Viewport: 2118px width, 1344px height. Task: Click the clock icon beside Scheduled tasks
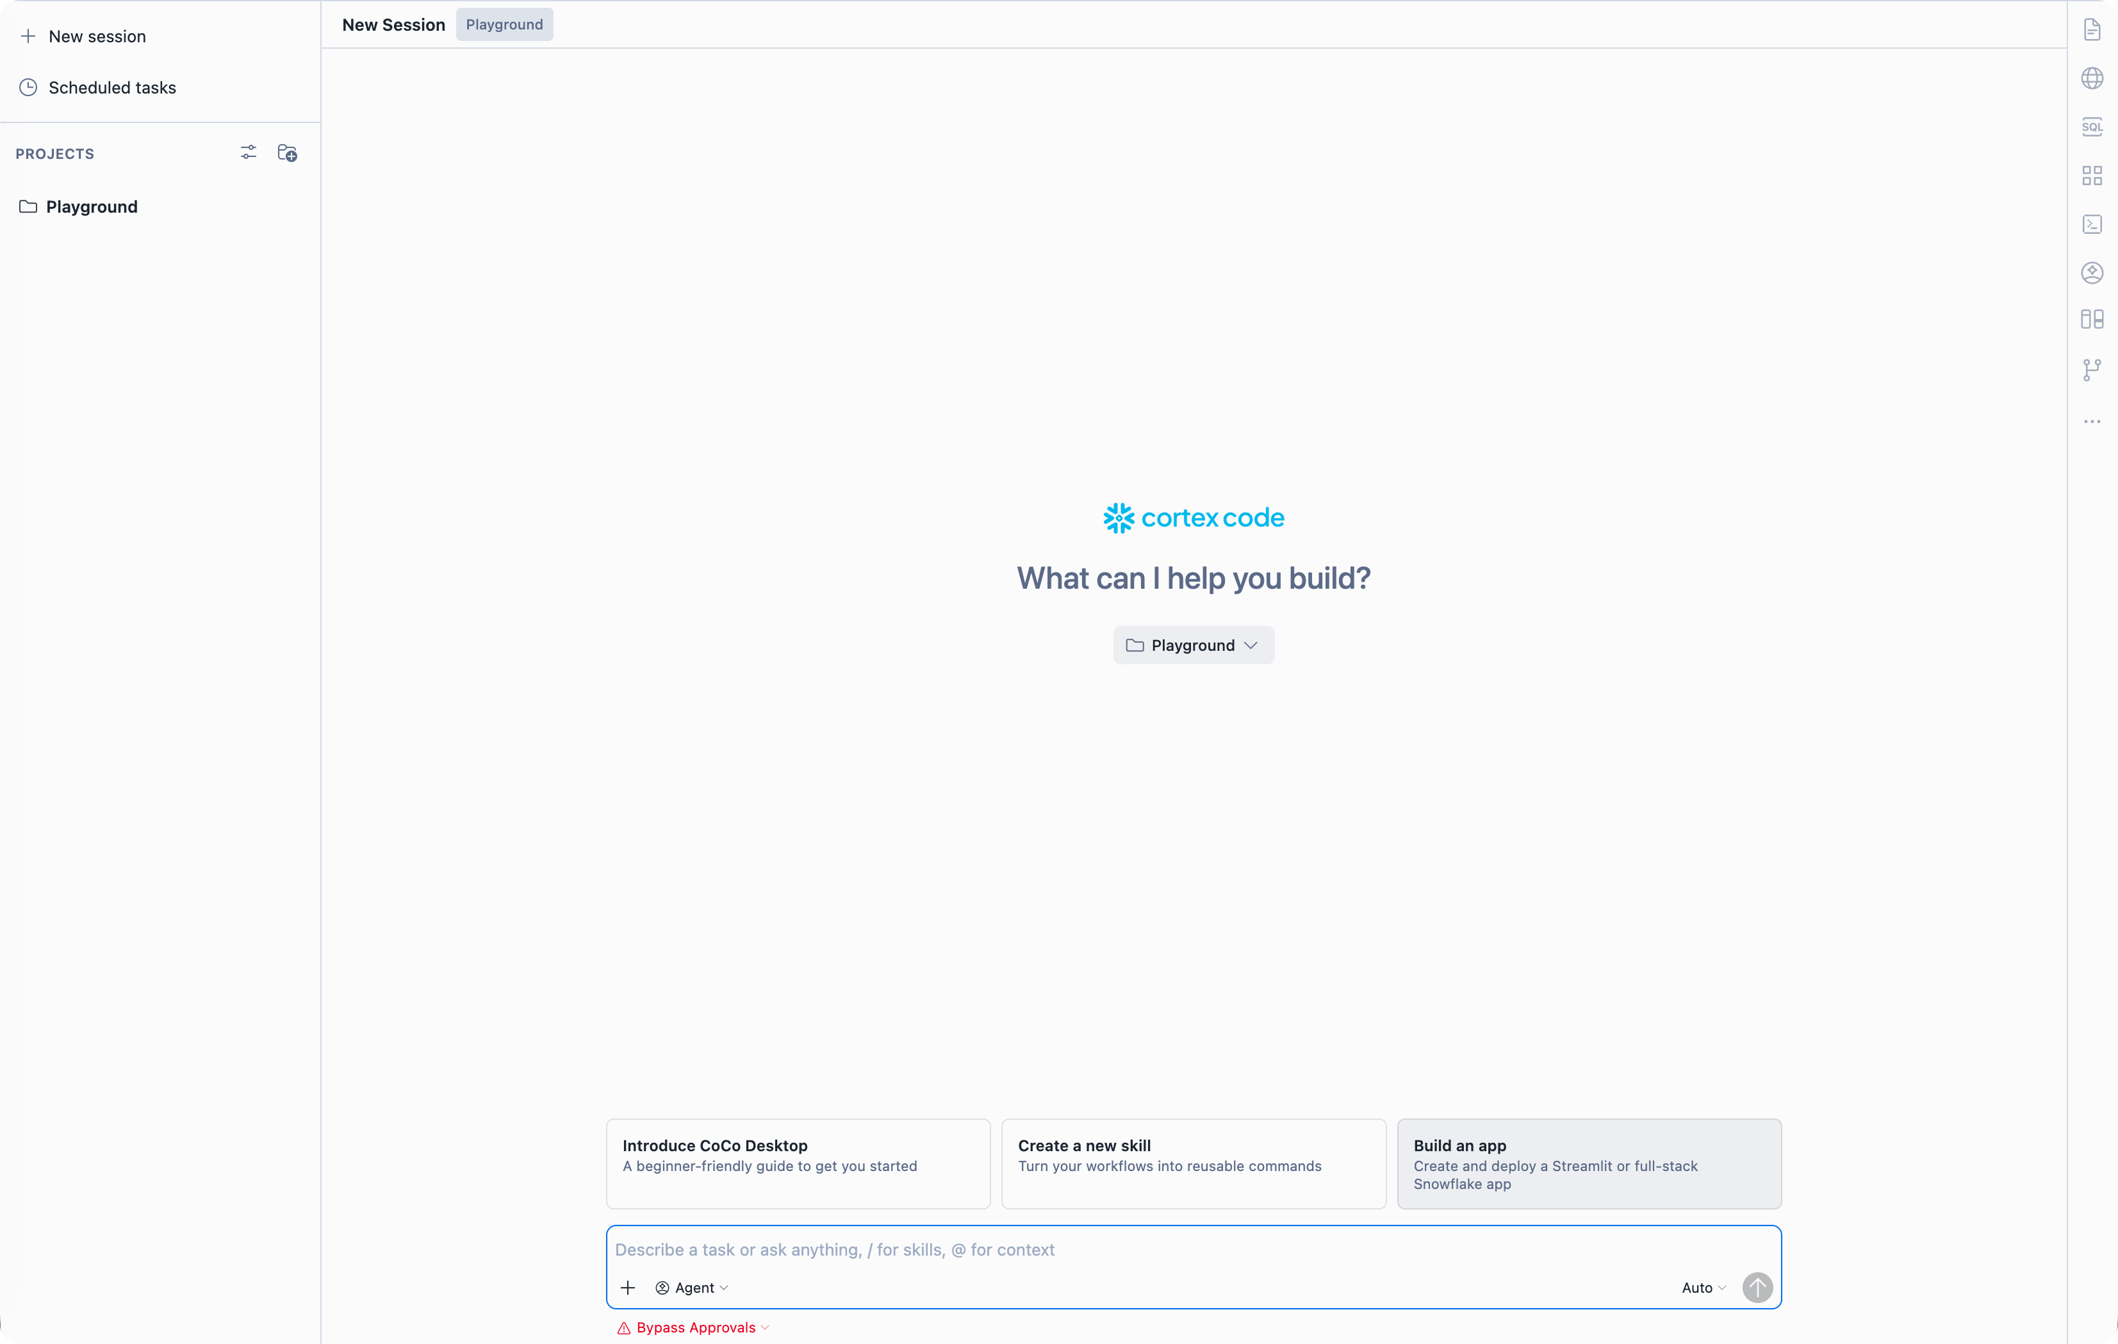click(x=28, y=87)
